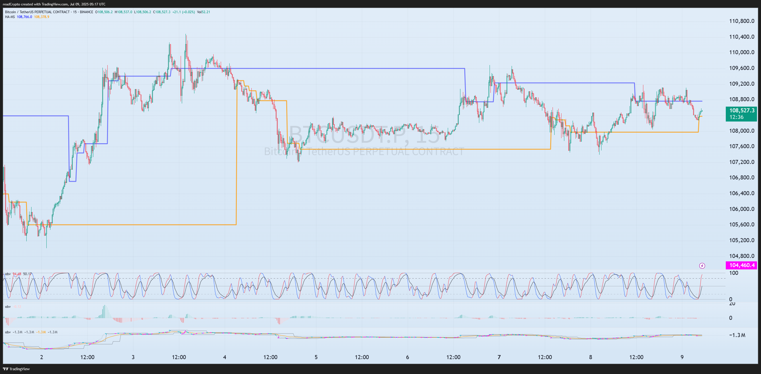Click the TradingView logo at the bottom left
Viewport: 761px width, 374px height.
pos(16,369)
